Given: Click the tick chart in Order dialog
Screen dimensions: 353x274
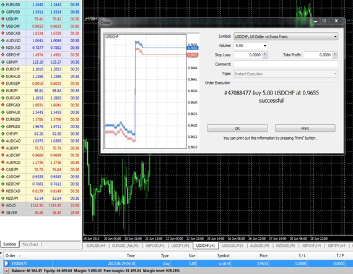Looking at the screenshot, I should [146, 92].
